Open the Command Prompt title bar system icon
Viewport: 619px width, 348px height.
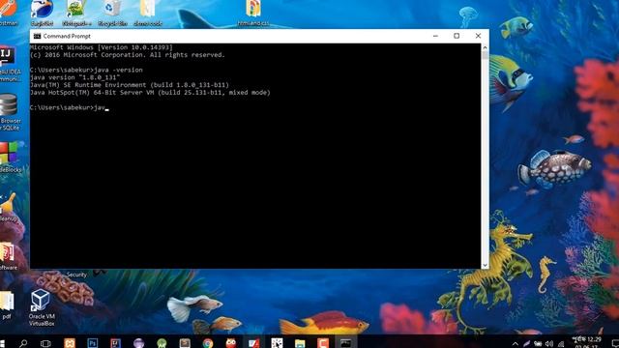click(37, 36)
